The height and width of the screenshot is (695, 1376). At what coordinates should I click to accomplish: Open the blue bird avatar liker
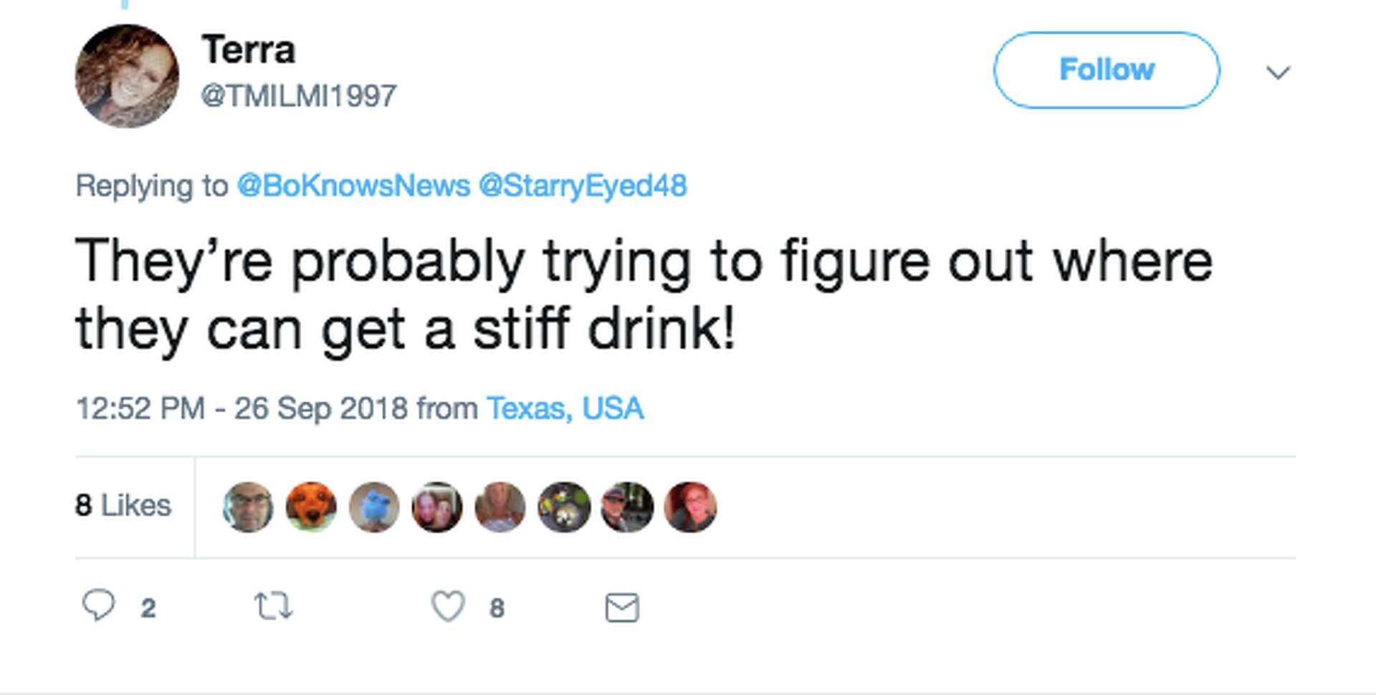374,507
